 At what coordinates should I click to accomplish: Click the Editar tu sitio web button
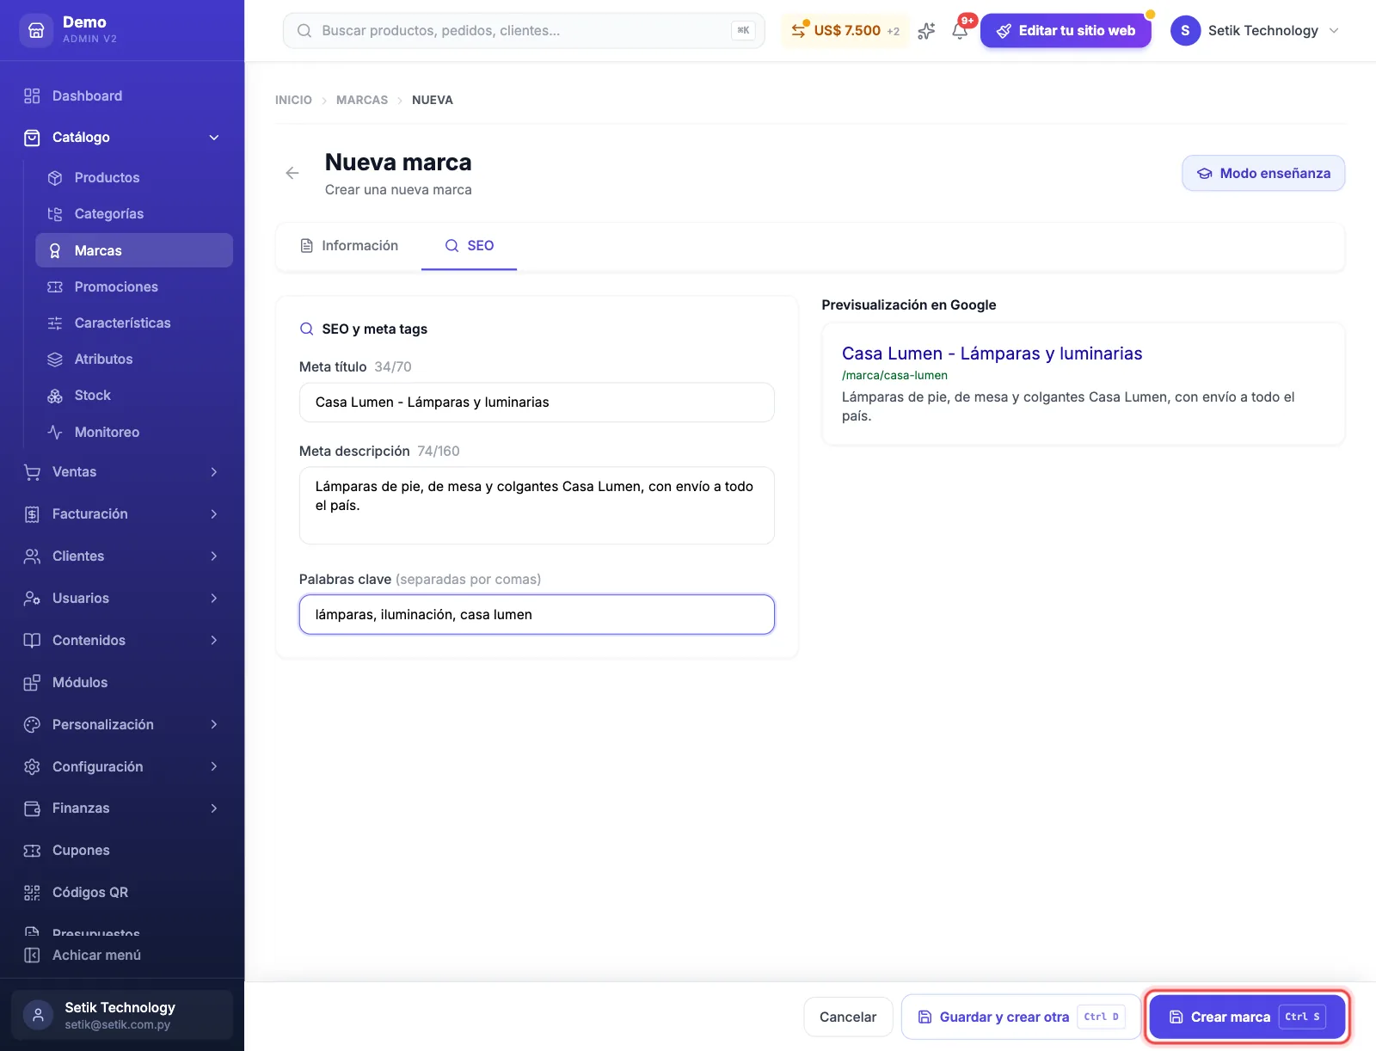[x=1066, y=31]
